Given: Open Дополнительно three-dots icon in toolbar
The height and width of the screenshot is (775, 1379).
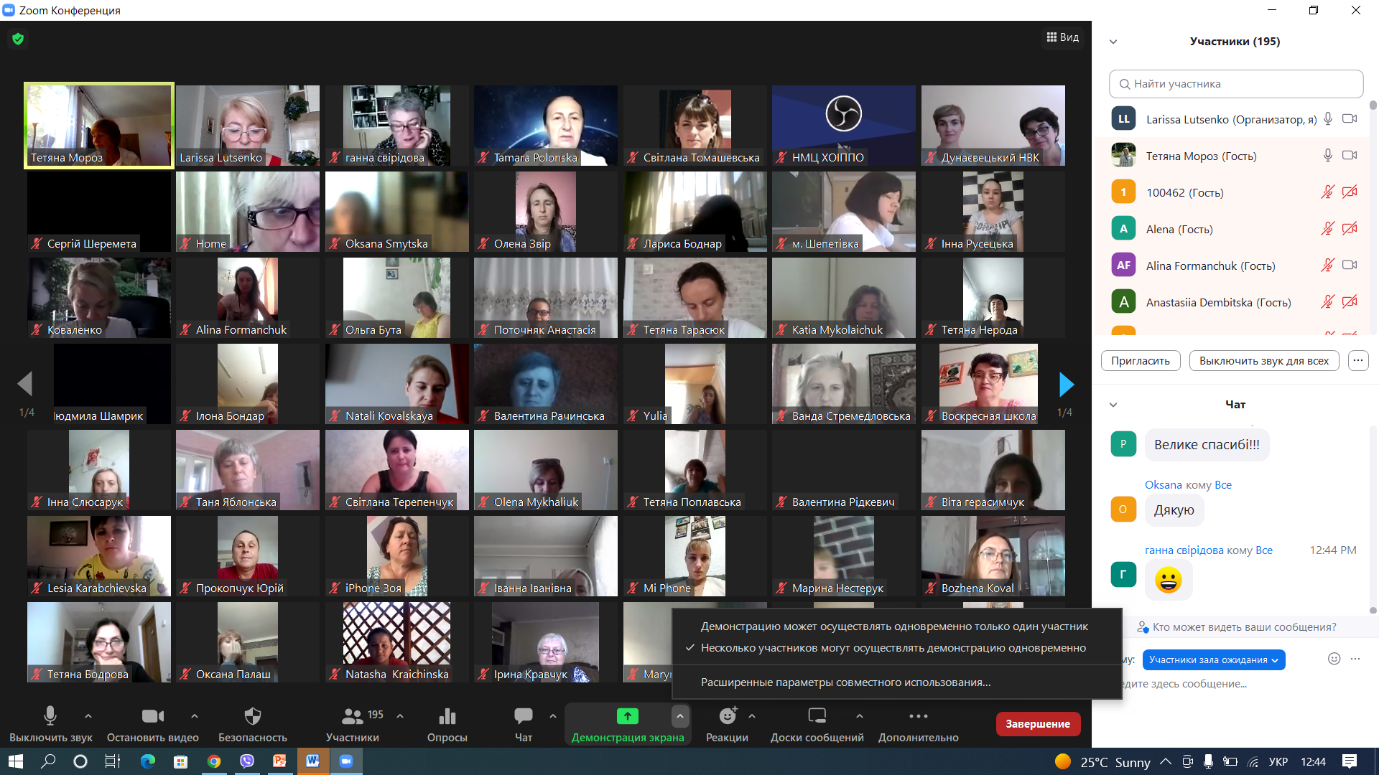Looking at the screenshot, I should 918,716.
